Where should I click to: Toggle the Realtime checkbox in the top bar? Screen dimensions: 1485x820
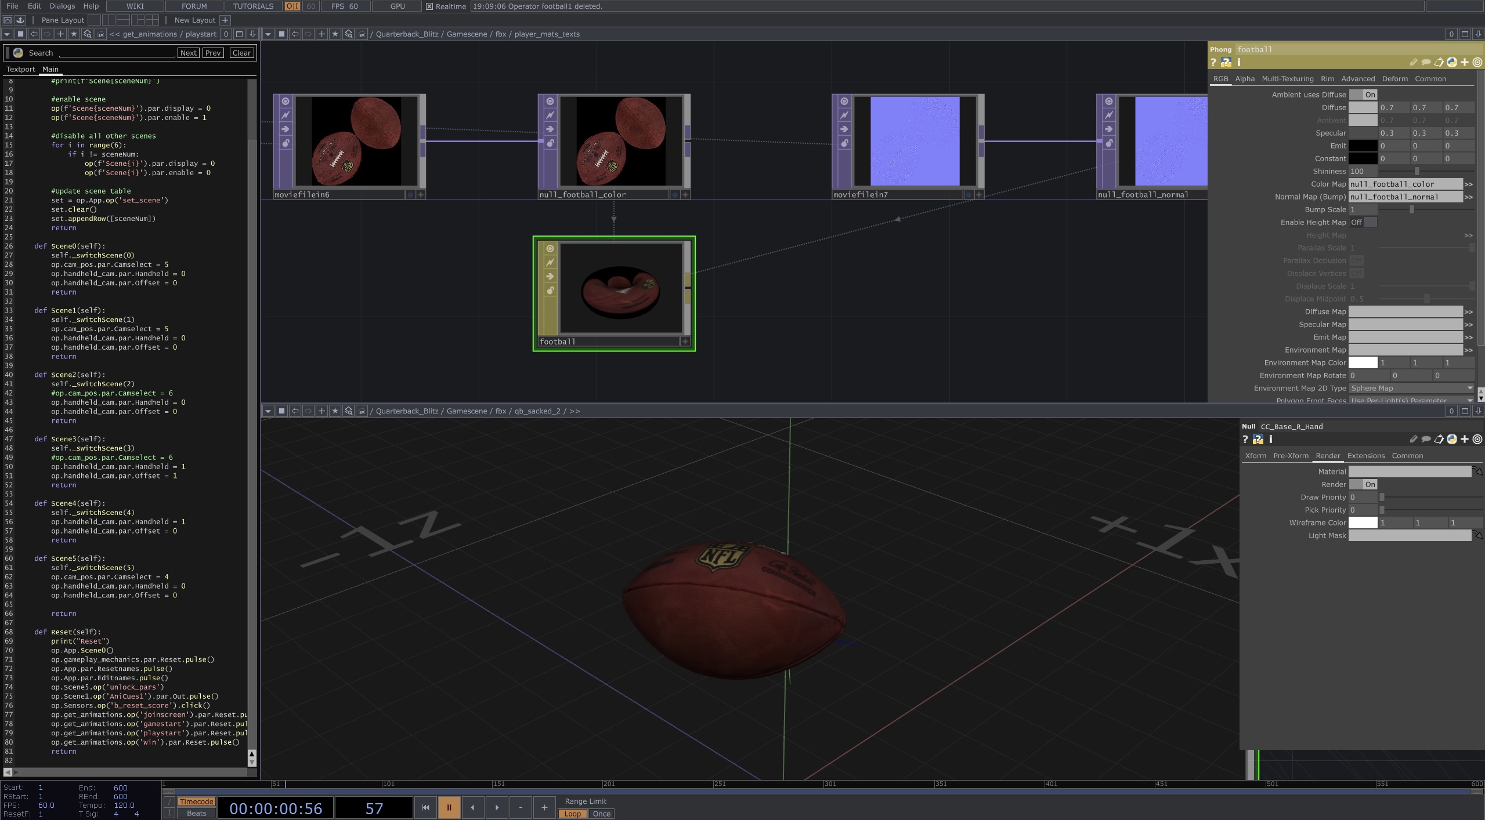click(429, 6)
